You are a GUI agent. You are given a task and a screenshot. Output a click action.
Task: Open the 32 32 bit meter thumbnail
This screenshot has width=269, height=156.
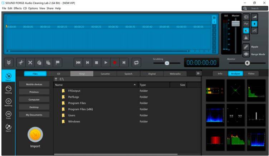(x=235, y=115)
